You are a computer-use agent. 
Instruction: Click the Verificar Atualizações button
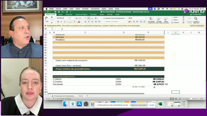(197, 26)
